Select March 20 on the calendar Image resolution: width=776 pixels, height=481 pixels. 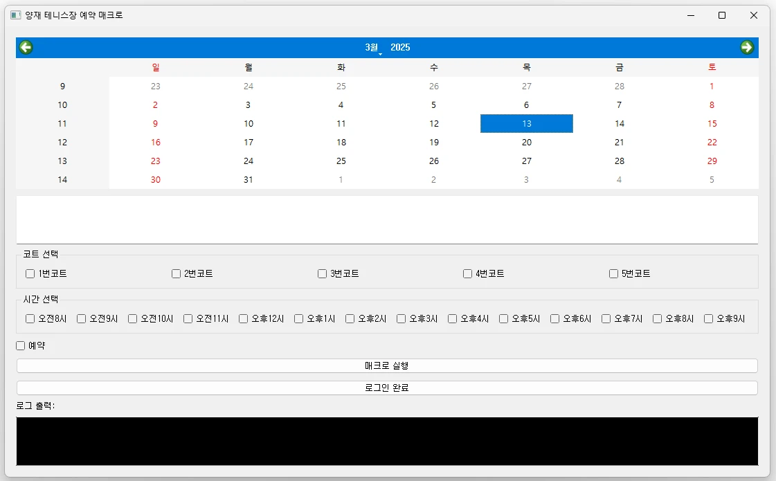click(x=527, y=142)
